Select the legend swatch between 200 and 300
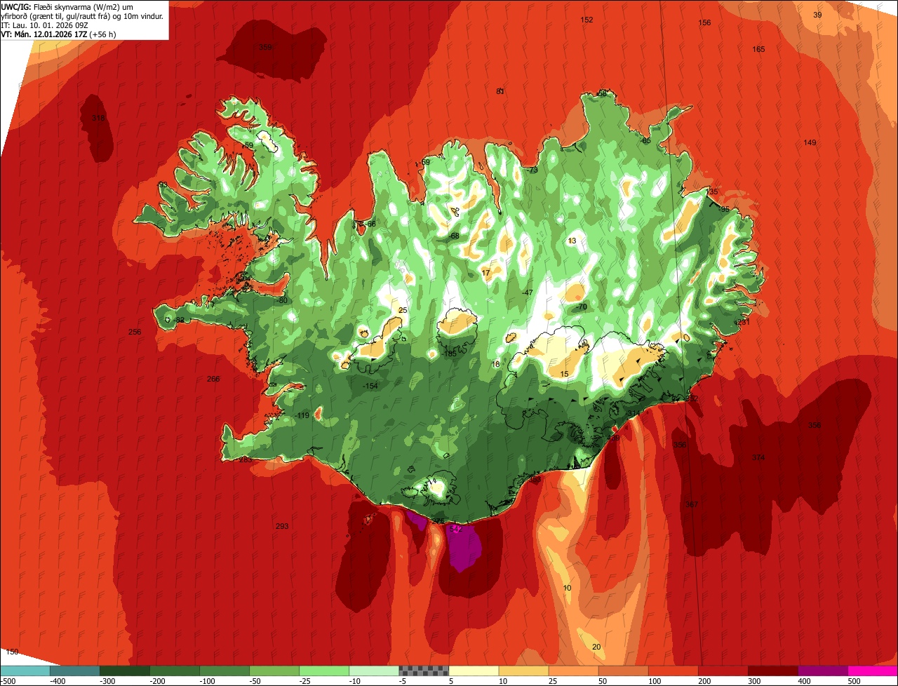Viewport: 898px width, 686px height. 722,671
